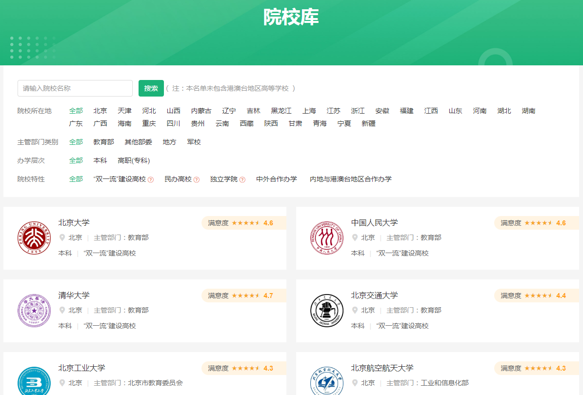
Task: Click location pin icon in 中国人民大学 card
Action: point(355,237)
